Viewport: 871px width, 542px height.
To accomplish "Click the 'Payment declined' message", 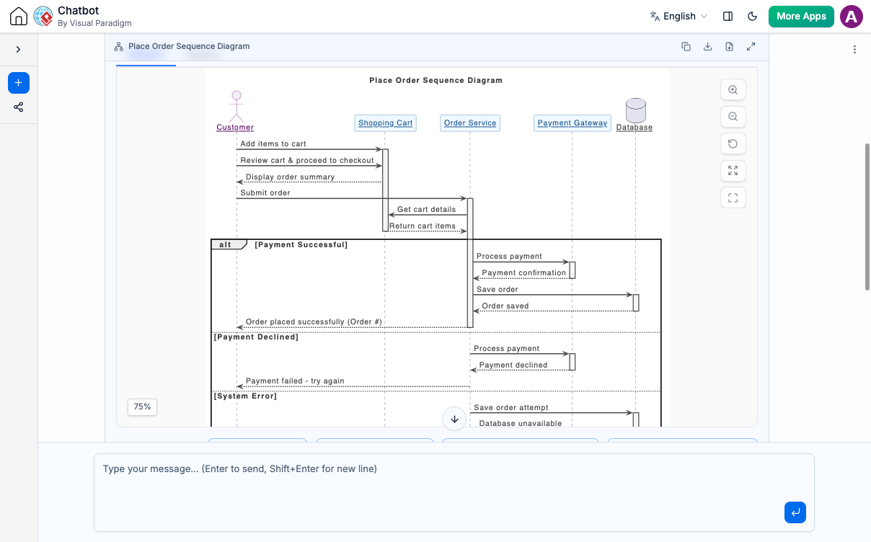I will pyautogui.click(x=513, y=365).
